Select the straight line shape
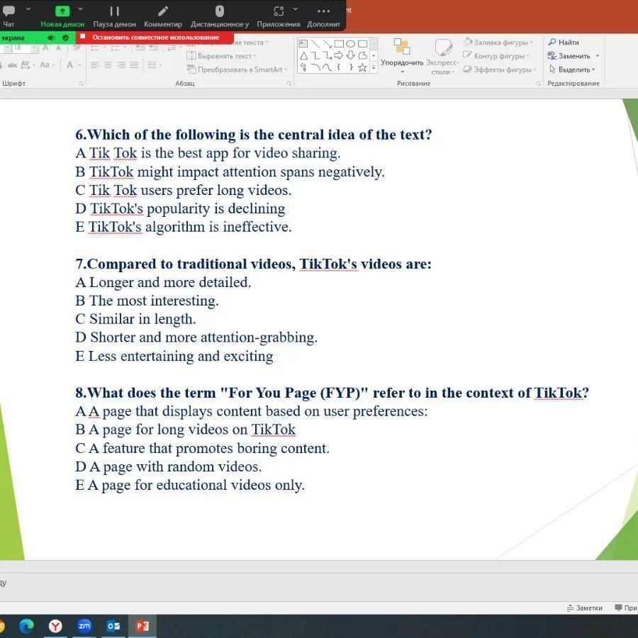 [x=315, y=43]
